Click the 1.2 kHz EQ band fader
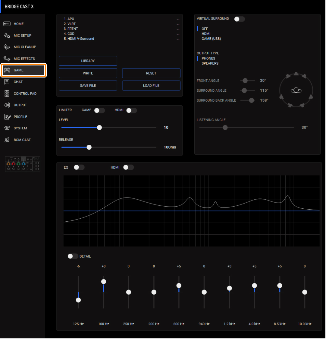The height and width of the screenshot is (339, 326). pyautogui.click(x=229, y=288)
